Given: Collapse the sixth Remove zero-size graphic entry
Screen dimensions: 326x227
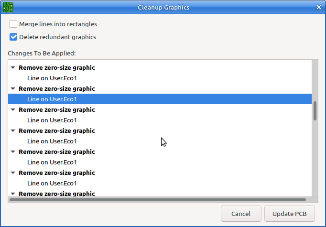Looking at the screenshot, I should (x=13, y=173).
